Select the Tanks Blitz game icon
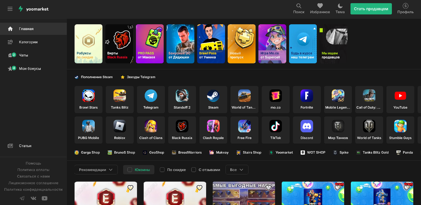Viewport: 421px width, 205px height. pos(120,100)
